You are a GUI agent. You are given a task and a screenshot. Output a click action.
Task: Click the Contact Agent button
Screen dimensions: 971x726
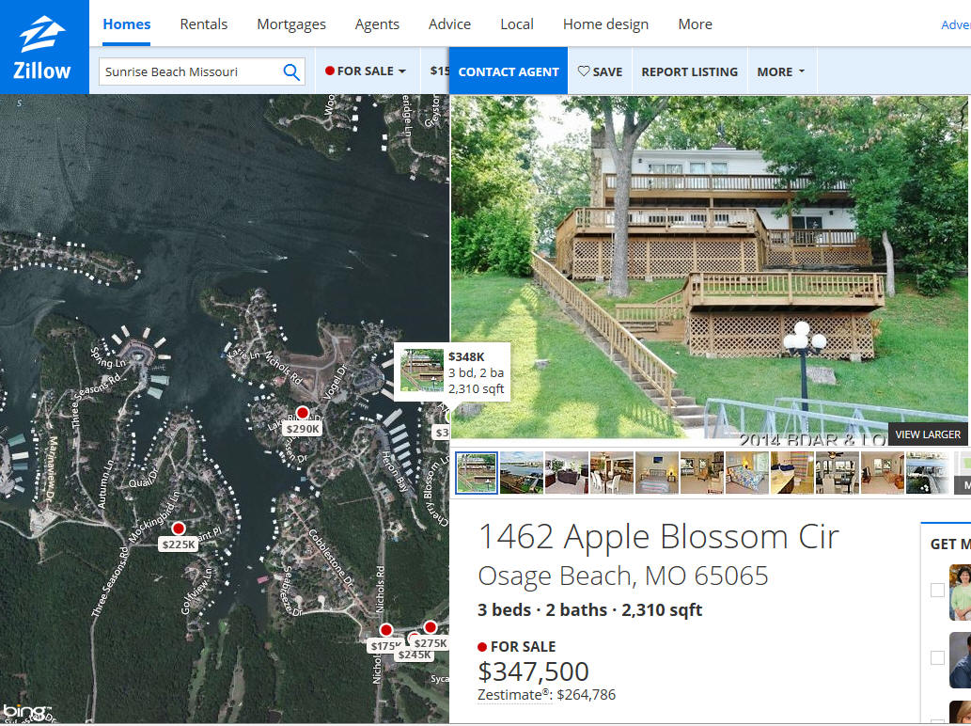point(509,71)
